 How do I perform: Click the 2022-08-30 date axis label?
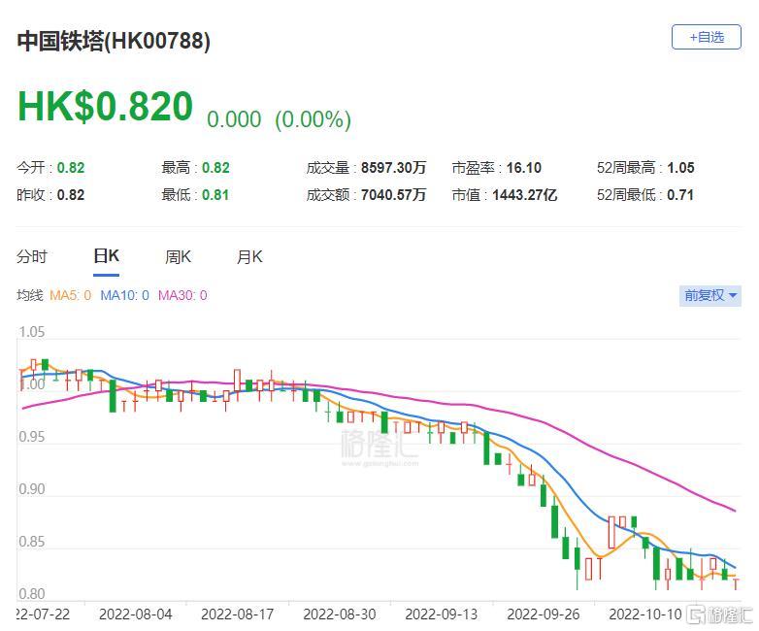[x=340, y=614]
